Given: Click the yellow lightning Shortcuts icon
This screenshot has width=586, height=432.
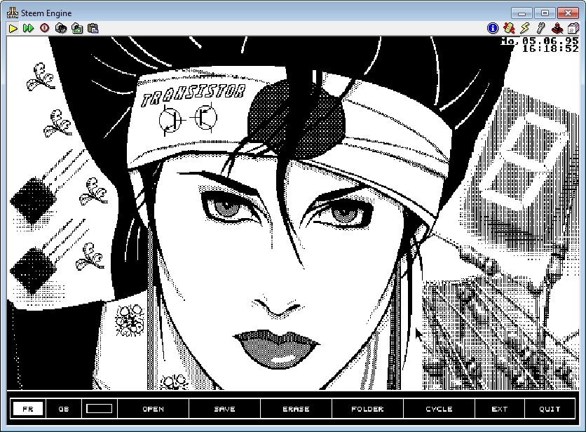Looking at the screenshot, I should (525, 28).
